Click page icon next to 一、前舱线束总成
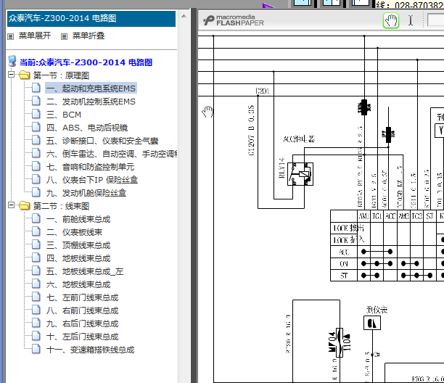Image resolution: width=444 pixels, height=383 pixels. click(36, 218)
